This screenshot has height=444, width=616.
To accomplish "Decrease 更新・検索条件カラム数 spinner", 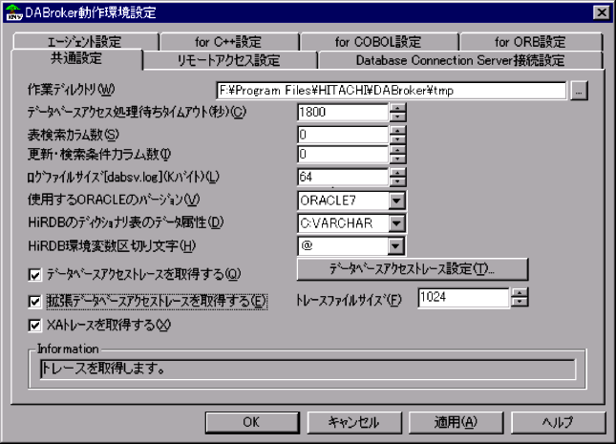I will 397,159.
